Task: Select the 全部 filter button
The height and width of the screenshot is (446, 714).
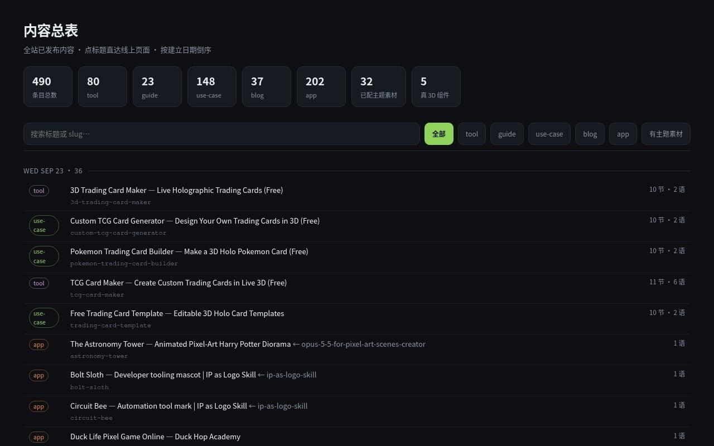Action: point(439,134)
